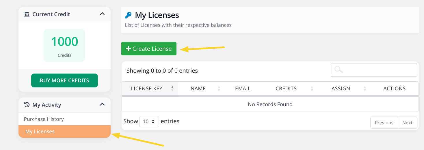Click the plus icon on Create License
The width and height of the screenshot is (424, 150).
coord(129,49)
